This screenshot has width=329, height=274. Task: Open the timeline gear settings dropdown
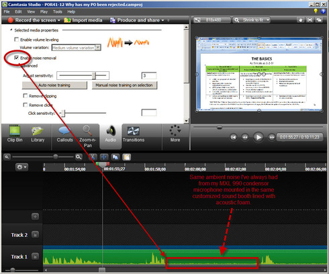point(21,167)
